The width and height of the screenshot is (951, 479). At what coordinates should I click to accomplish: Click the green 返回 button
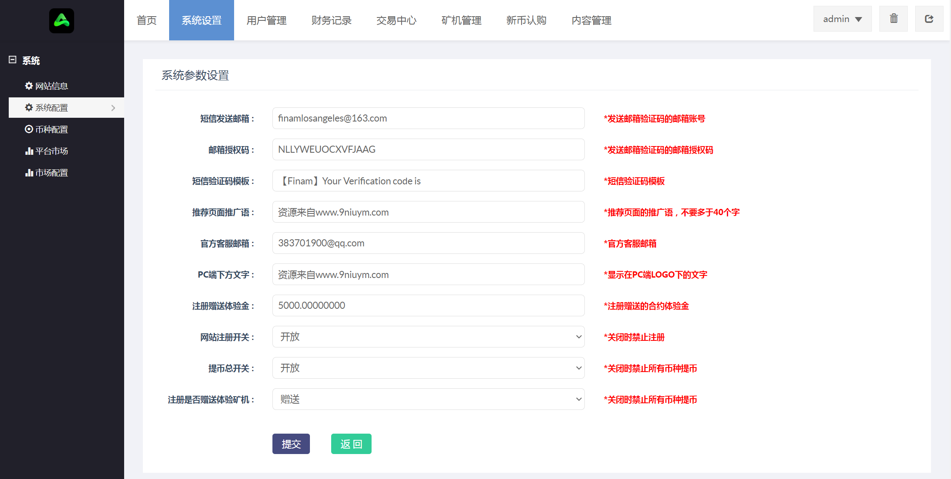pyautogui.click(x=351, y=444)
